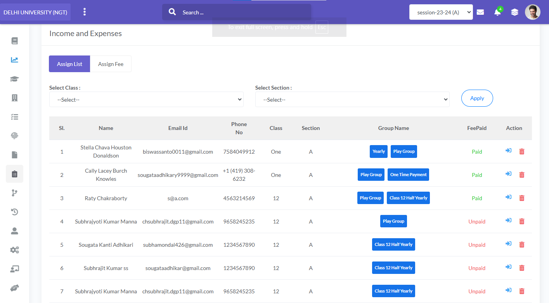Screen dimensions: 549x303
Task: Click login arrow icon for Raty Chakraborty row
Action: coord(508,197)
